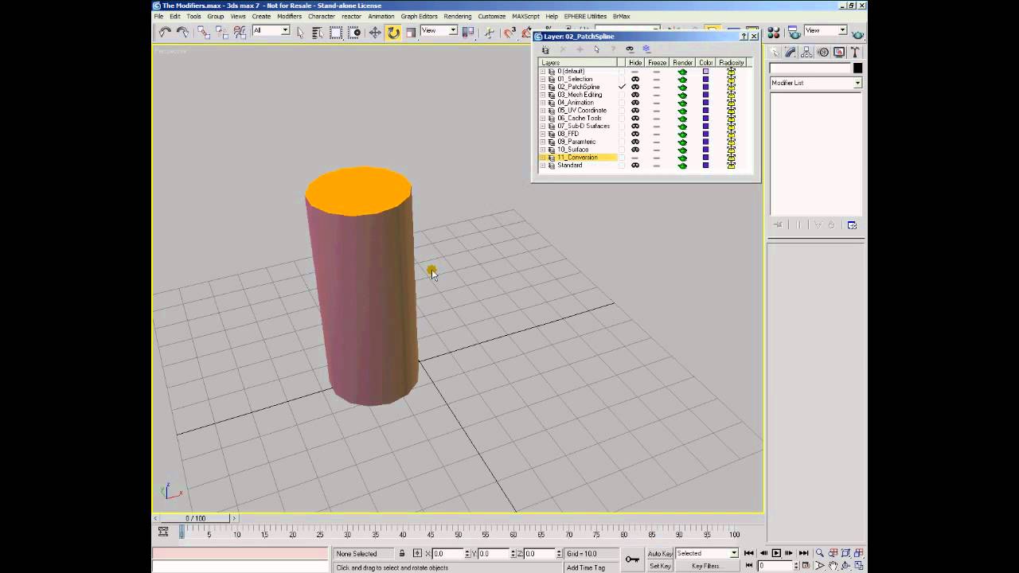Expand the 02_PatchSpline layer tree
The width and height of the screenshot is (1019, 573).
tap(543, 87)
